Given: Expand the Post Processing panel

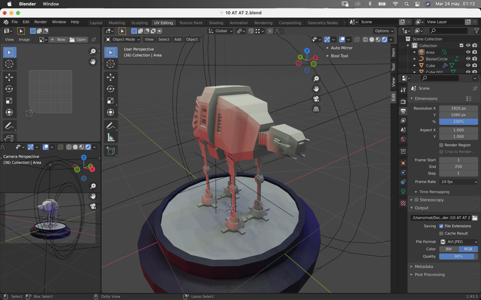Looking at the screenshot, I should [412, 274].
